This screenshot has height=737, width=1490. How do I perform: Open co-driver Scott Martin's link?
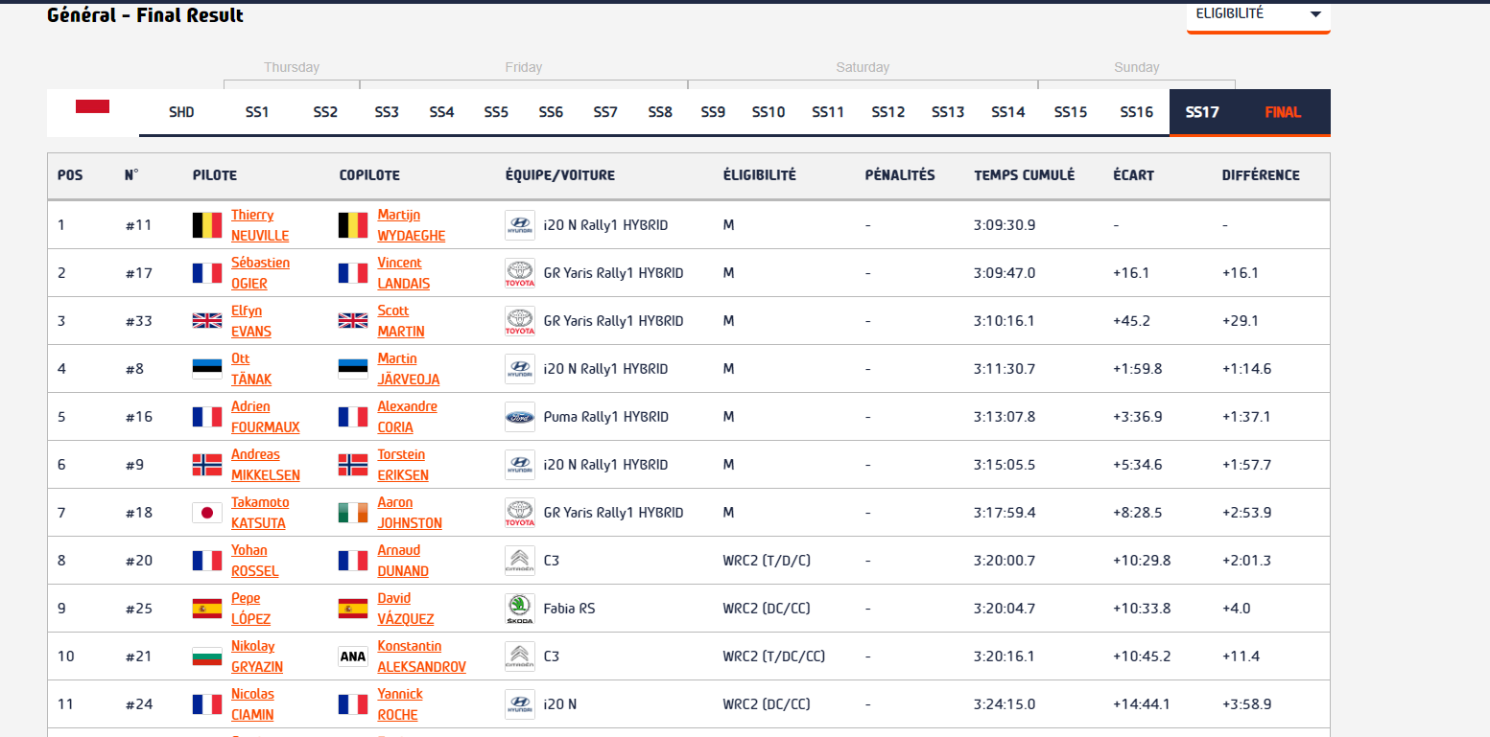401,321
